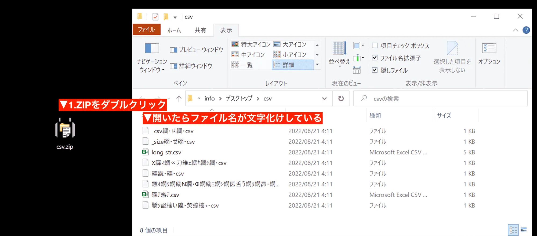
Task: Open the group-by dropdown icon
Action: pyautogui.click(x=358, y=46)
